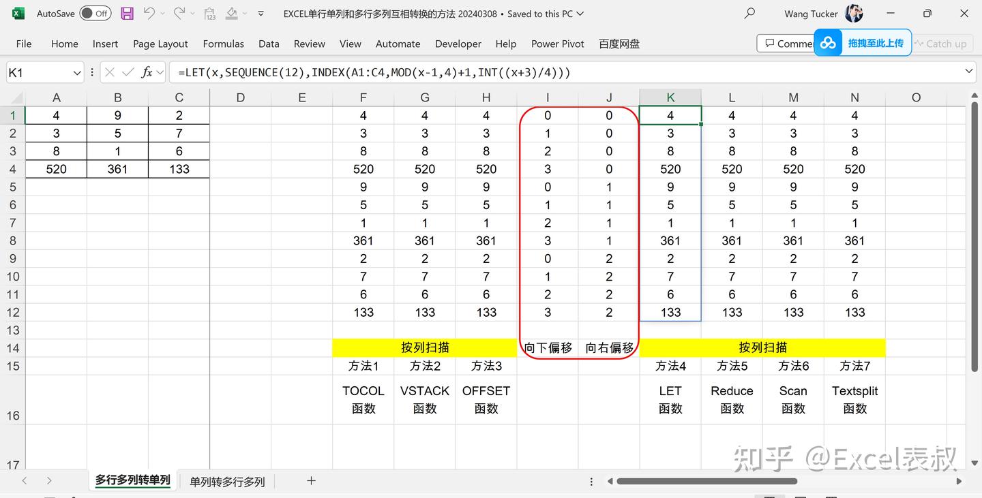The width and height of the screenshot is (982, 498).
Task: Open the Page Layout tab
Action: click(x=160, y=44)
